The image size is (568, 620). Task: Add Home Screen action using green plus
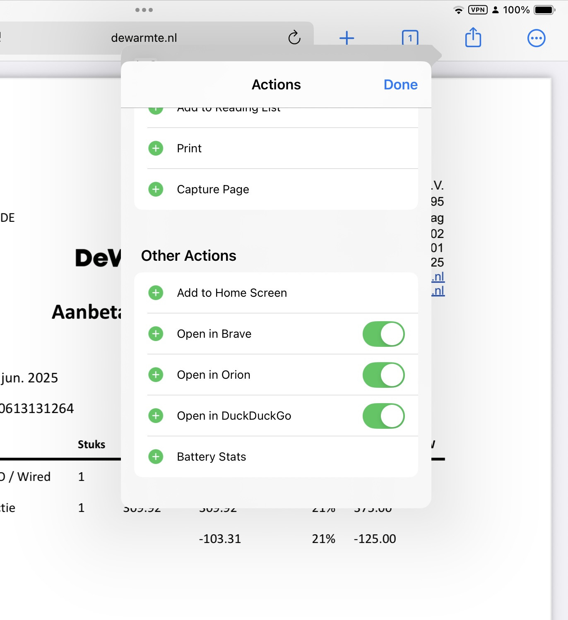tap(156, 293)
